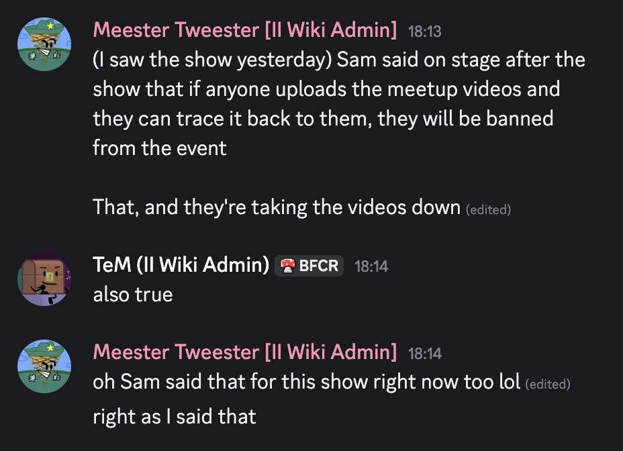Click the line 'they can trace it back'
This screenshot has width=623, height=451.
(323, 119)
